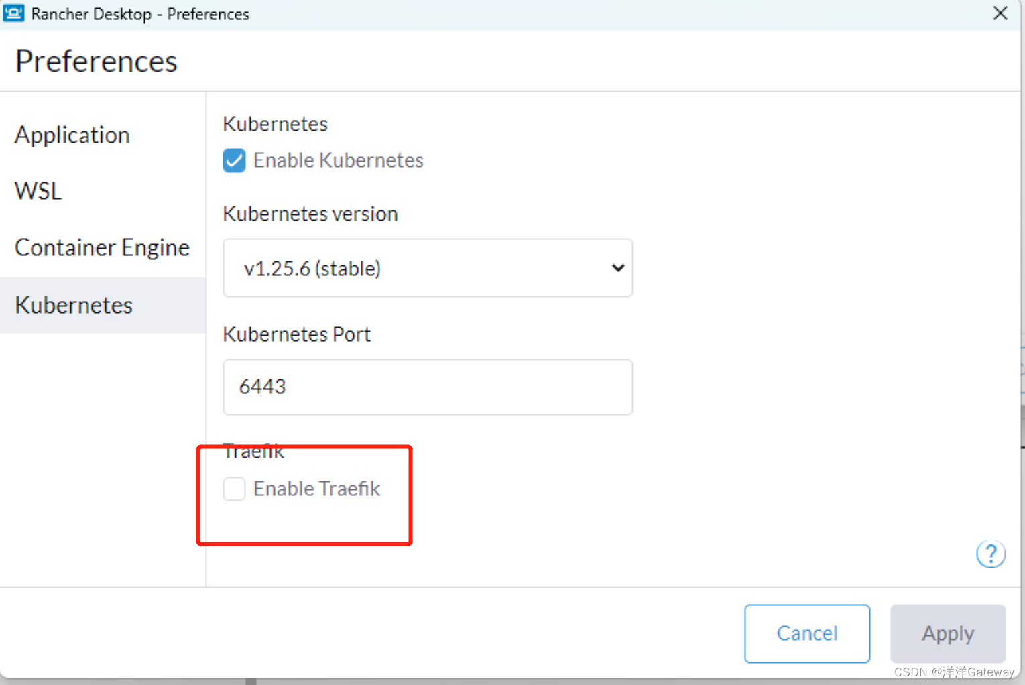The image size is (1025, 685).
Task: Apply the preference changes
Action: [x=947, y=633]
